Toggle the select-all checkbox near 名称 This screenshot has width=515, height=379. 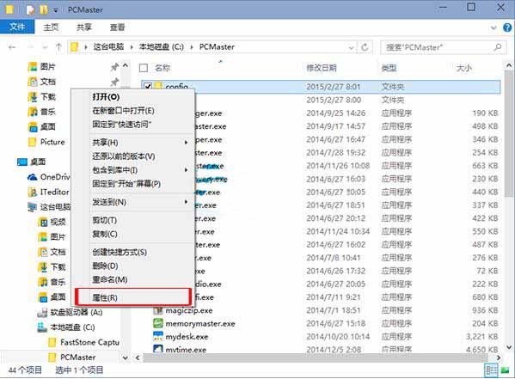coord(144,68)
